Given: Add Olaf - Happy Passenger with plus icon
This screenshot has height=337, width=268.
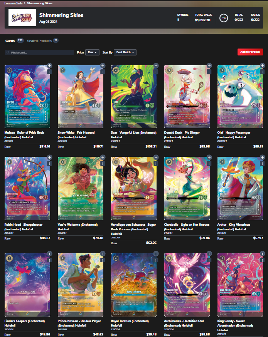Looking at the screenshot, I should coord(262,65).
